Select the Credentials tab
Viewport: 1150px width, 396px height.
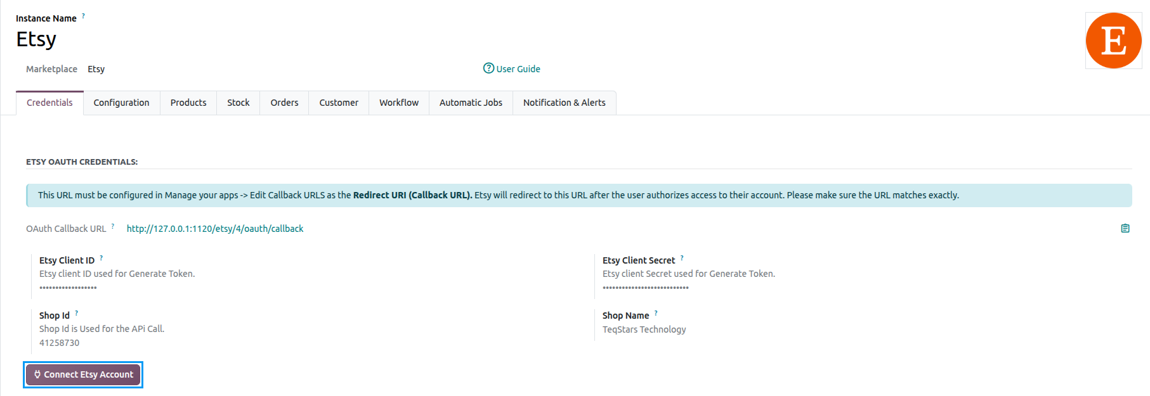(49, 103)
